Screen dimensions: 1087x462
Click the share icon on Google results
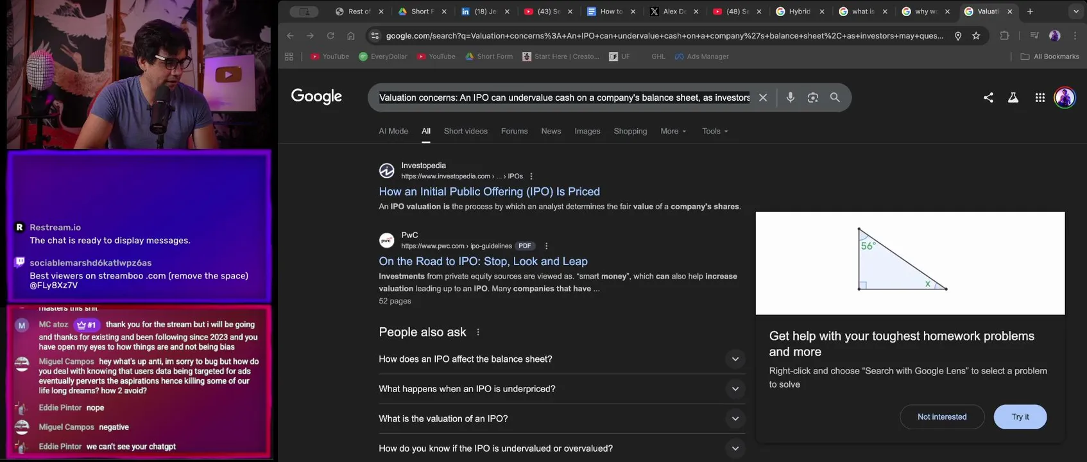(x=988, y=98)
